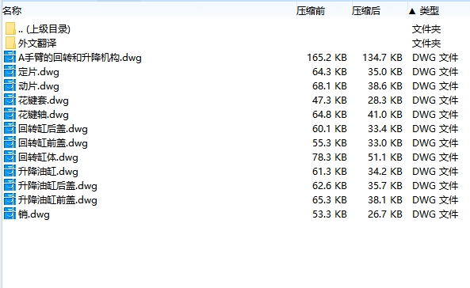Click the 花键轴.dwg file icon
The width and height of the screenshot is (470, 288).
tap(10, 115)
